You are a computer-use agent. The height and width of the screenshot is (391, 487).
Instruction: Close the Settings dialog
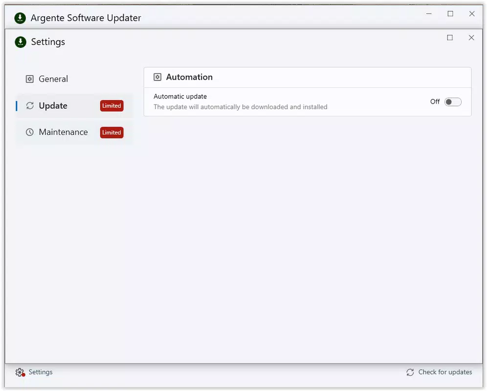coord(471,38)
